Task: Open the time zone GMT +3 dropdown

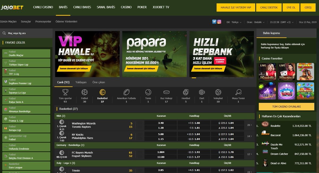Action: [x=282, y=22]
